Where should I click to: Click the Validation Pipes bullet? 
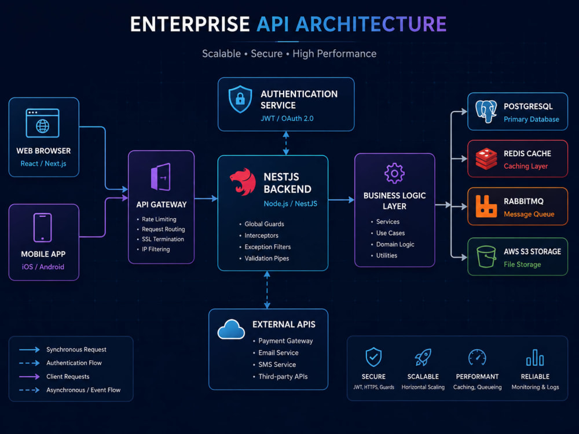[x=264, y=258]
